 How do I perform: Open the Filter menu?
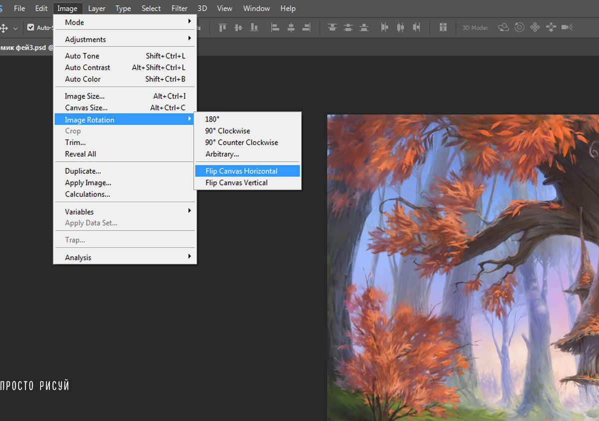point(180,8)
